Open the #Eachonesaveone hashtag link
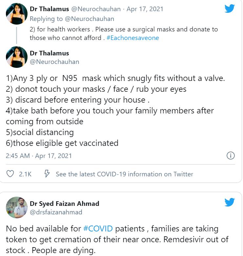 [x=132, y=38]
